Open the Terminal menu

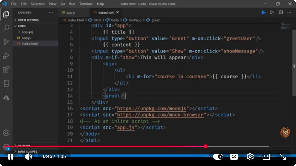coord(86,4)
